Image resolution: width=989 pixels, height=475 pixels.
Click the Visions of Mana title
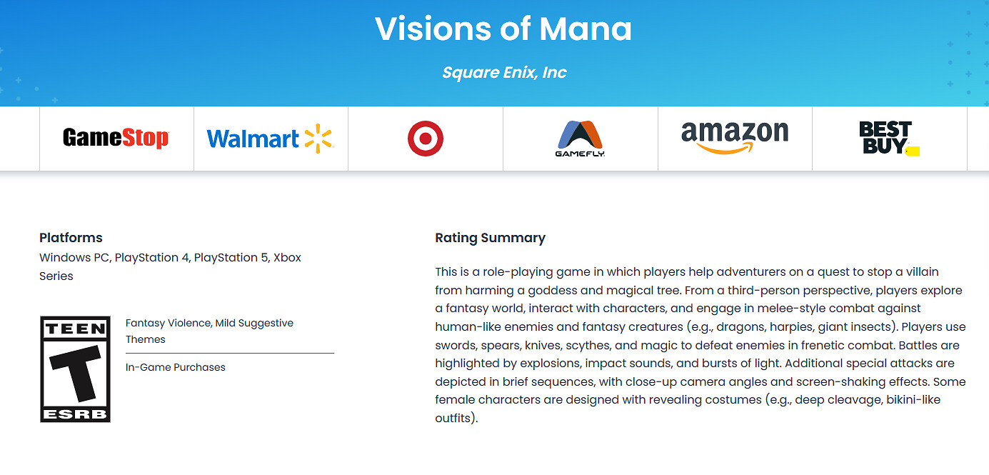(x=503, y=29)
